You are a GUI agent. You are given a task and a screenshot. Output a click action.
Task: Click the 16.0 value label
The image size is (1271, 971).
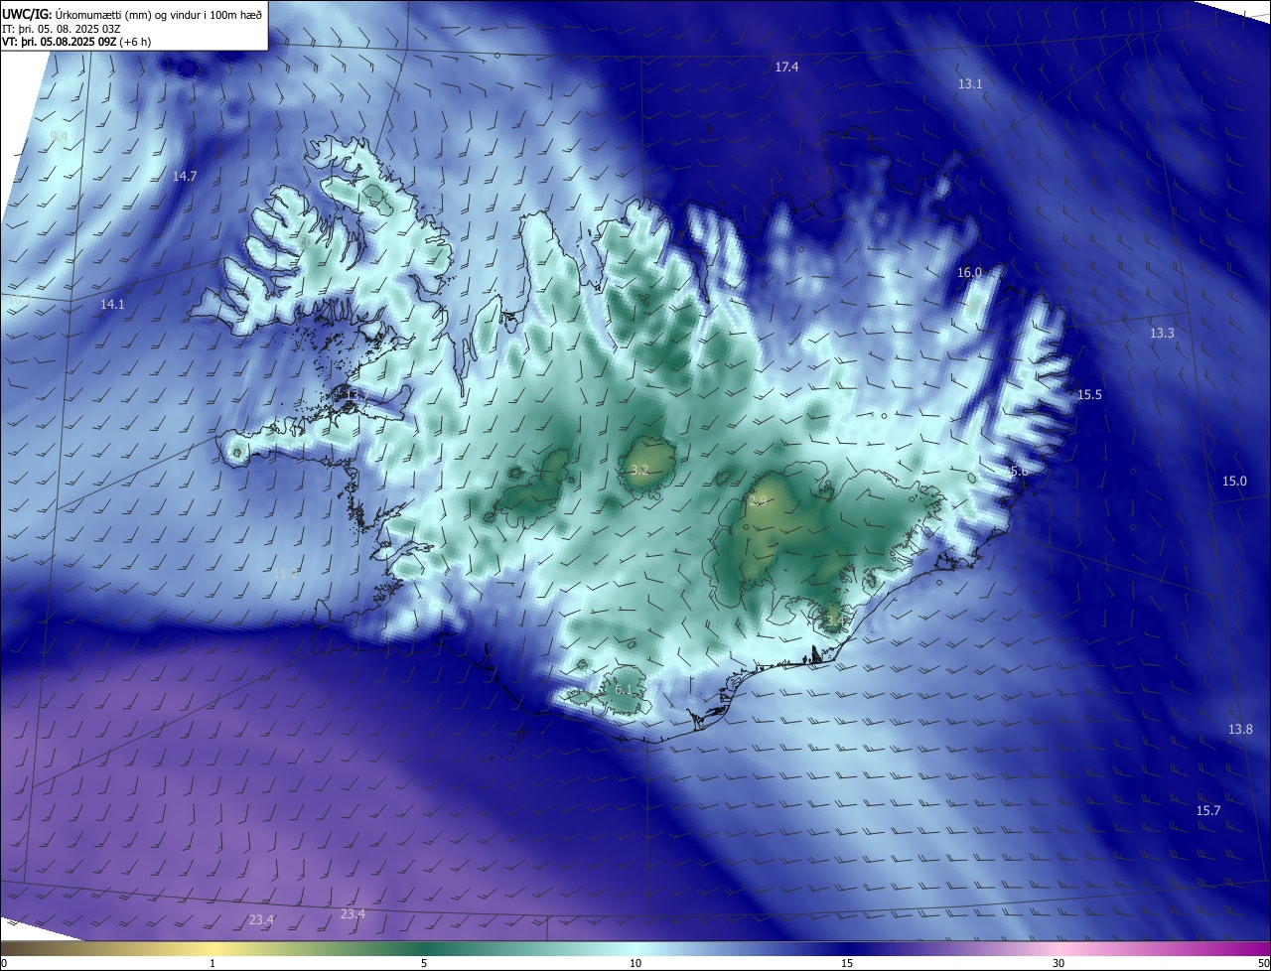coord(969,273)
